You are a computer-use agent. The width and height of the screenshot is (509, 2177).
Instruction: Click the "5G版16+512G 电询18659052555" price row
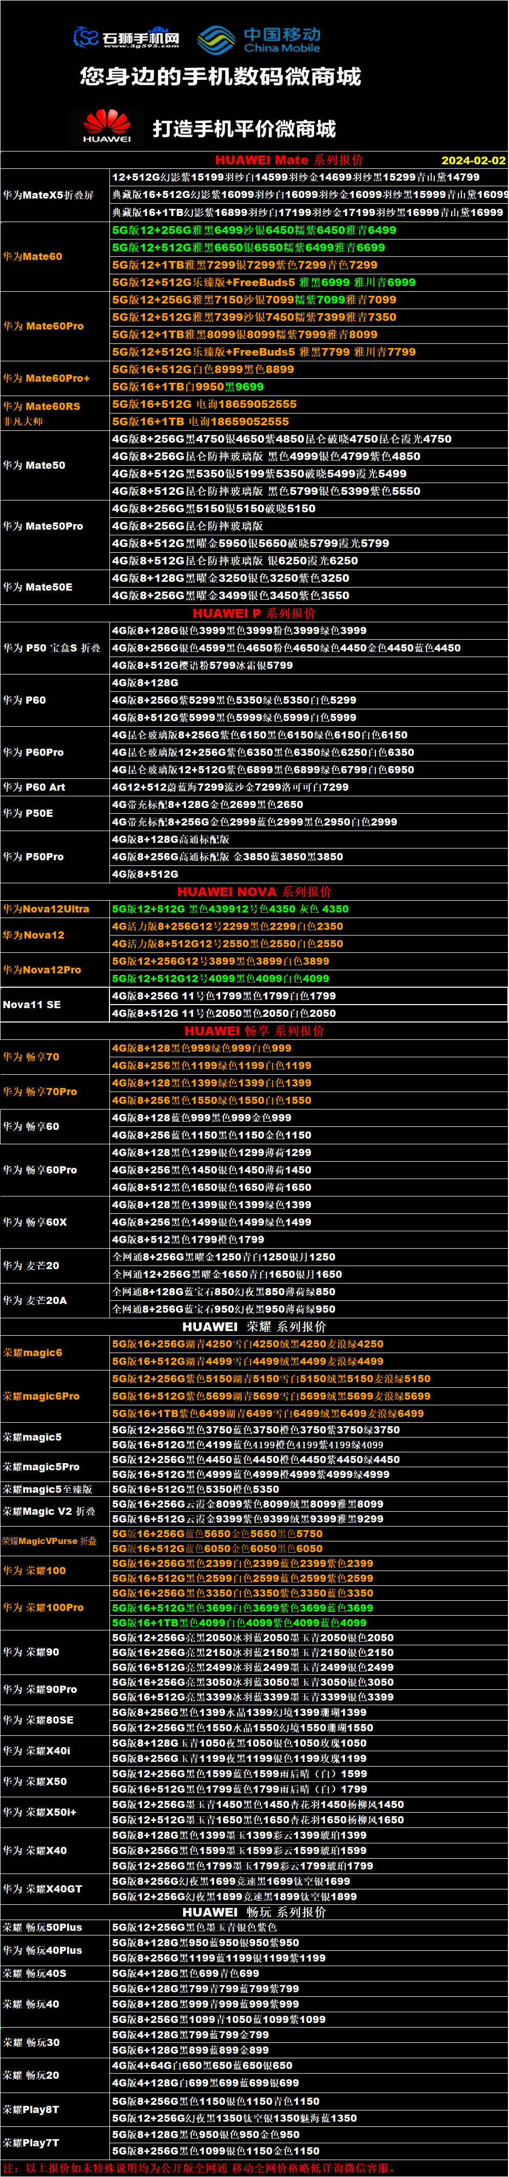point(309,404)
